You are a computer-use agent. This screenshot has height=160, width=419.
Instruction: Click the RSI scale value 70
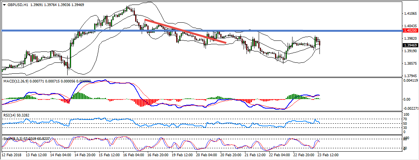tap(405, 119)
